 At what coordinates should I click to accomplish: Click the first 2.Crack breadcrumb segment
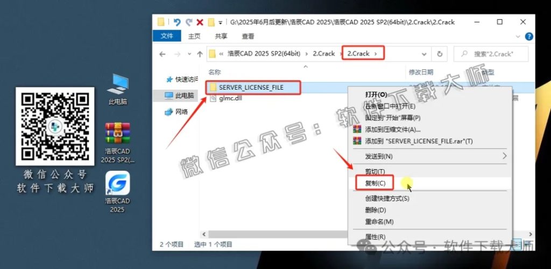tap(324, 54)
